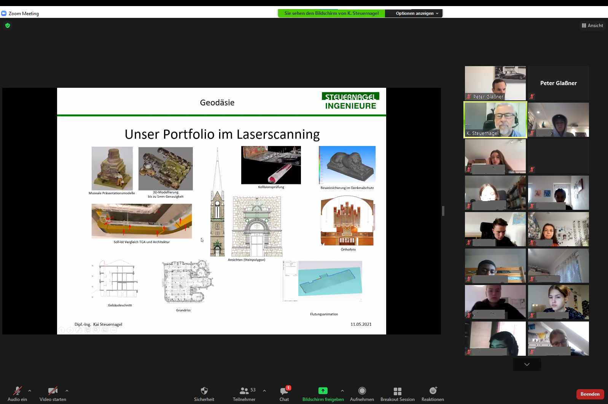Start recording with Aufnehmen
Image resolution: width=608 pixels, height=404 pixels.
pos(362,394)
